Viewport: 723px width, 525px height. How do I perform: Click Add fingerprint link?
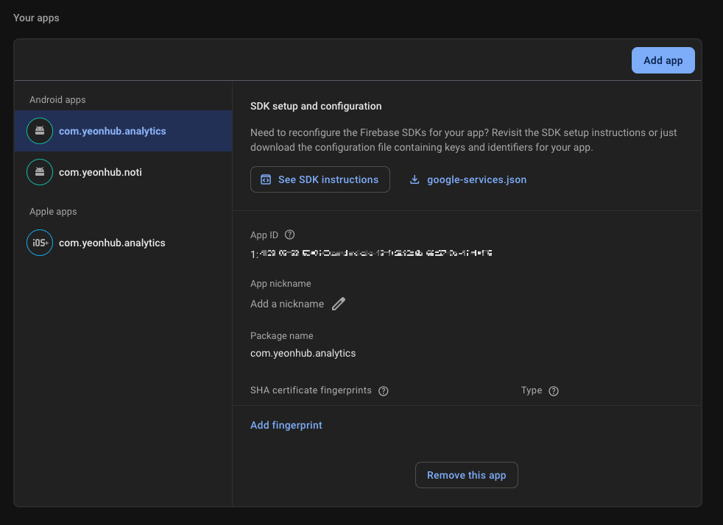point(286,425)
